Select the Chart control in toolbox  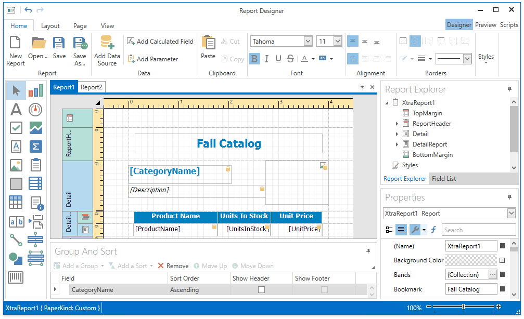(x=36, y=90)
